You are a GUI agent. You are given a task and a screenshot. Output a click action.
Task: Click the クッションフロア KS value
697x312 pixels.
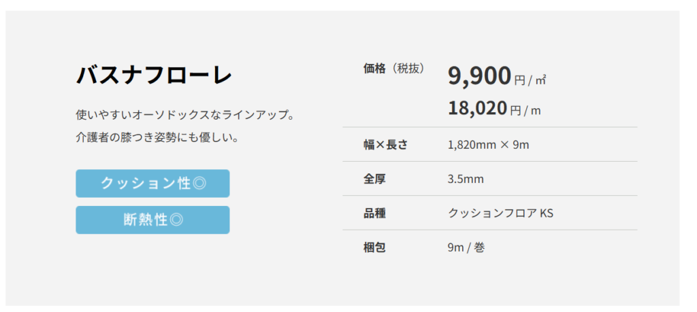tap(500, 213)
